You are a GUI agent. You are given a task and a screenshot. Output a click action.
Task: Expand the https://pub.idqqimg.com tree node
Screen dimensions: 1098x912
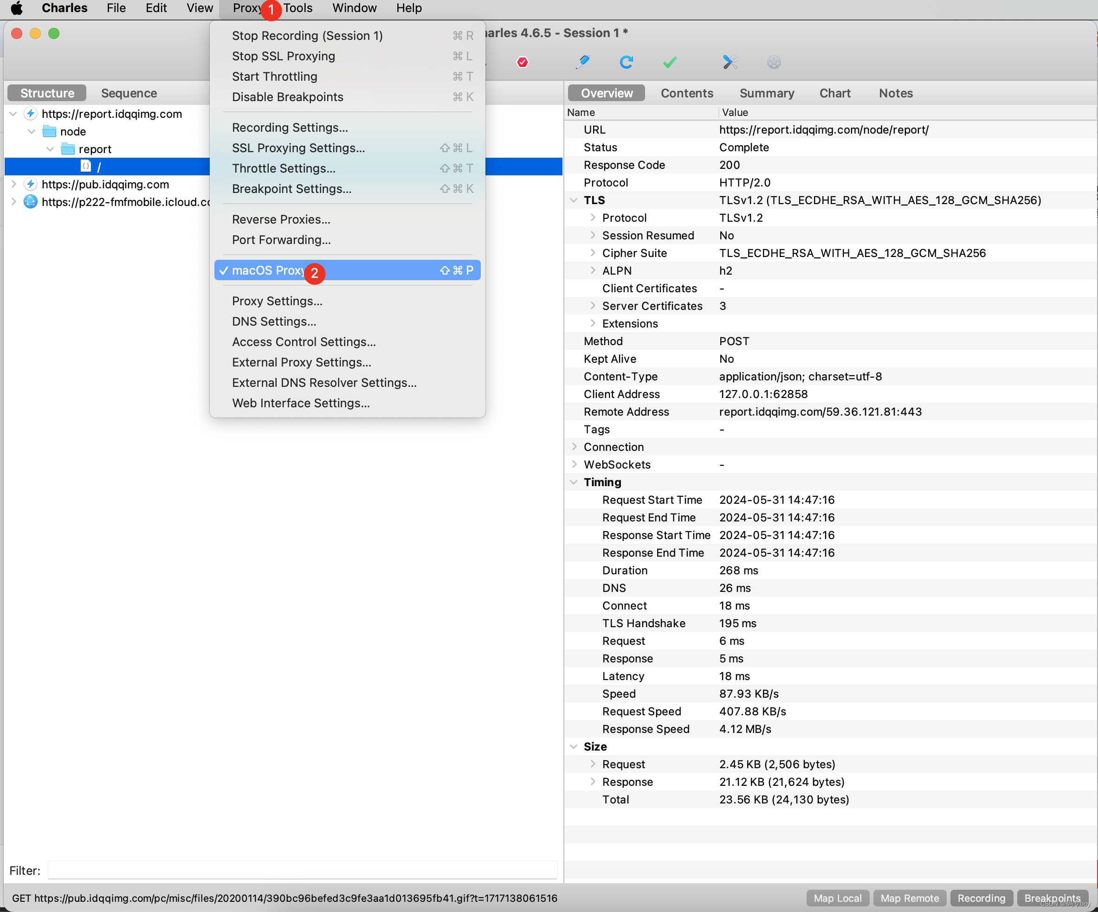click(13, 184)
